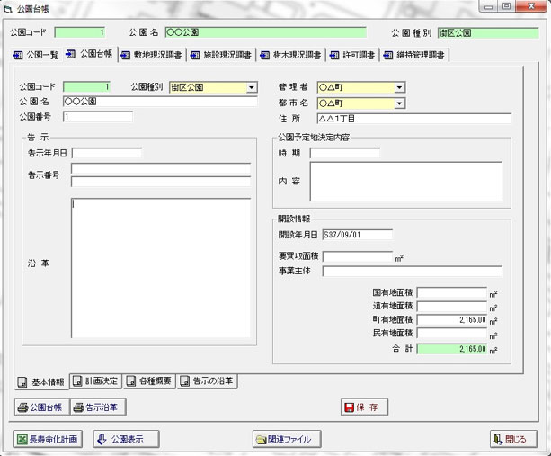Go to the 樹木現況調書 tab
Screen dimensions: 551x456
289,55
